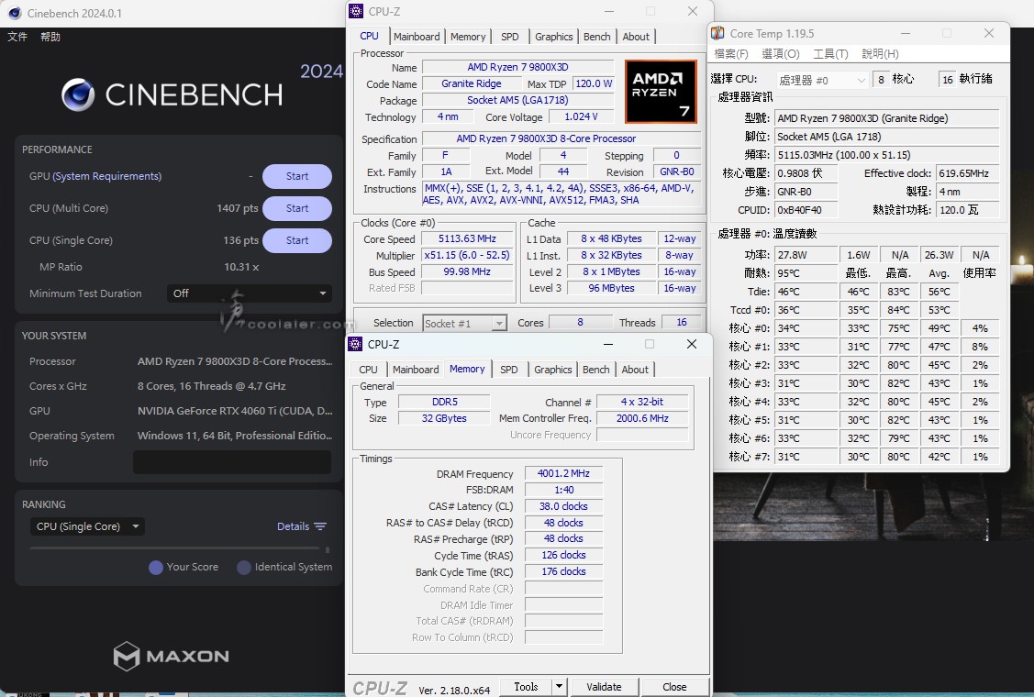This screenshot has height=697, width=1034.
Task: Click the Info text field under Your System
Action: (232, 462)
